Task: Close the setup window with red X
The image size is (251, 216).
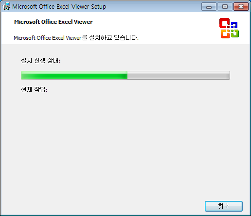Action: coord(241,7)
